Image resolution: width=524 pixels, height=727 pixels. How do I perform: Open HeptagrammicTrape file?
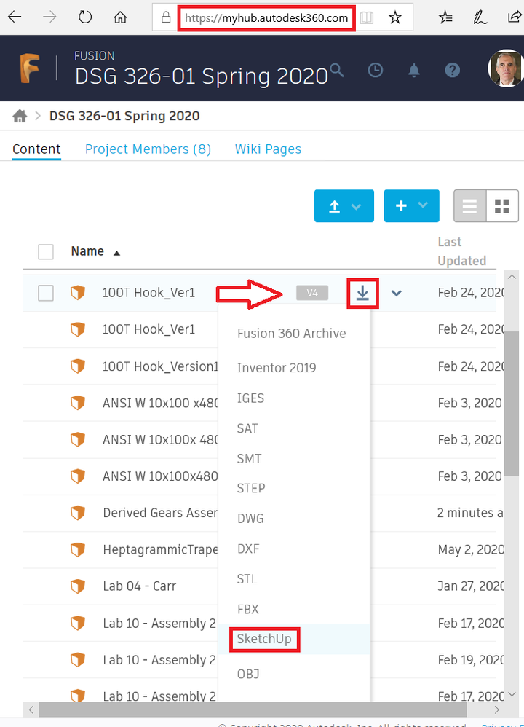(x=160, y=549)
